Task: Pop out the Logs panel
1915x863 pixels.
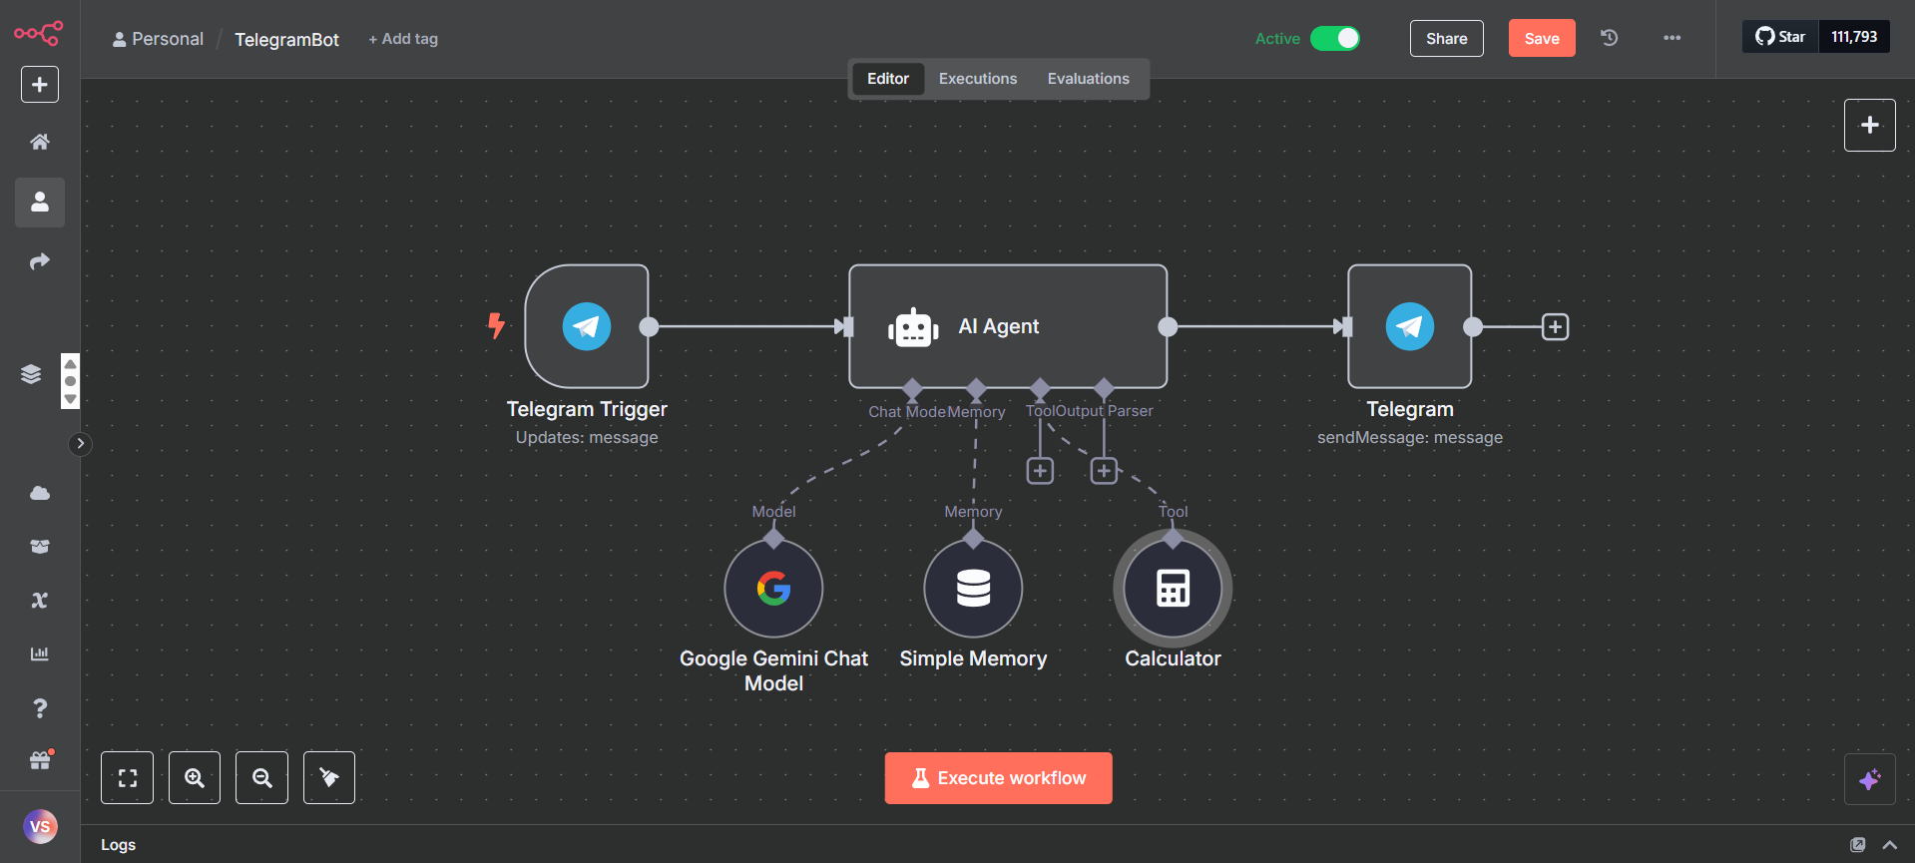Action: 1858,845
